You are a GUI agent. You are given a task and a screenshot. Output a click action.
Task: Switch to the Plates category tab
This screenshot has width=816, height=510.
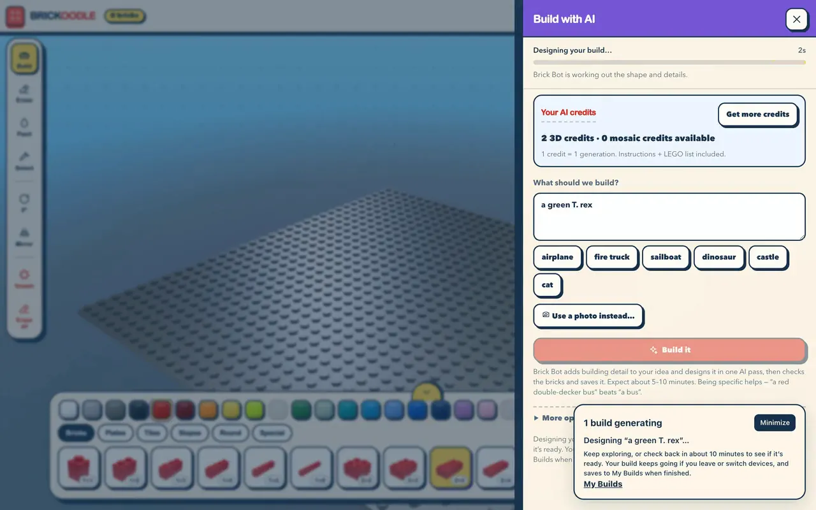point(115,433)
